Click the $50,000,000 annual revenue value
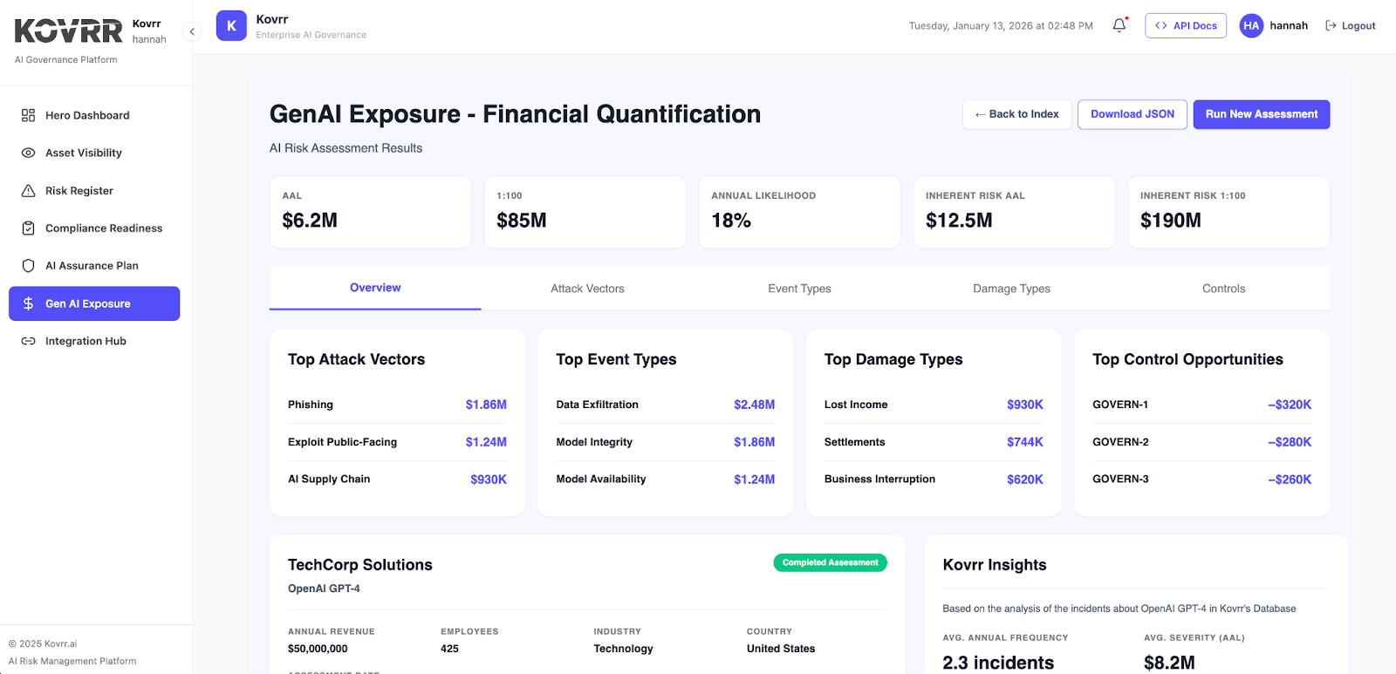This screenshot has width=1396, height=674. pyautogui.click(x=318, y=649)
